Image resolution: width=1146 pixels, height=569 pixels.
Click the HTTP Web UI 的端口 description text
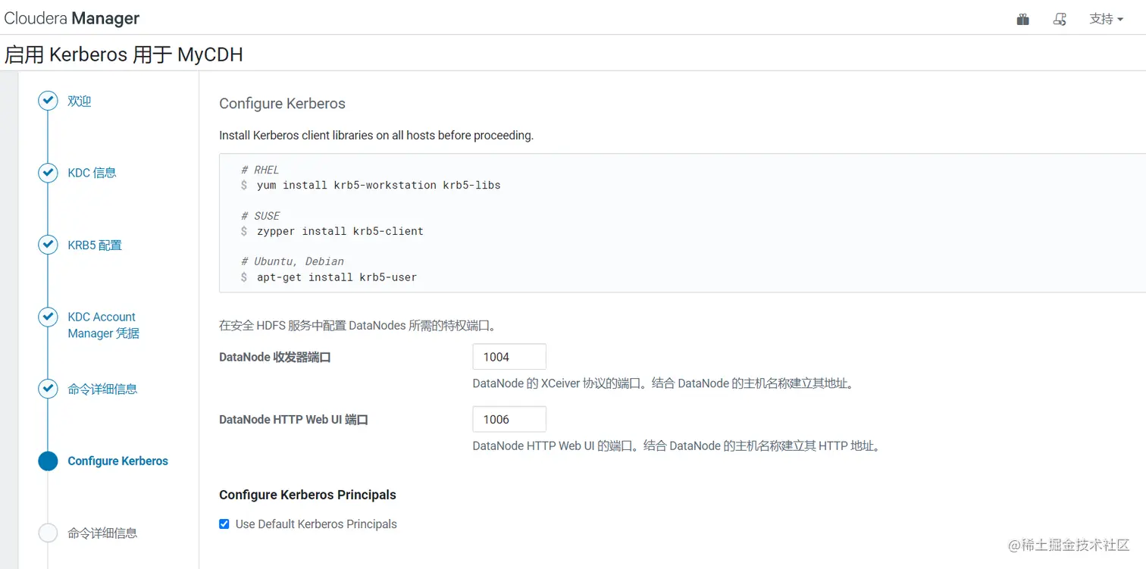(x=678, y=446)
